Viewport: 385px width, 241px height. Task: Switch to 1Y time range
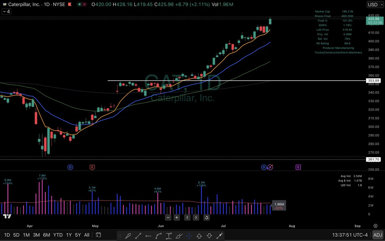[68, 235]
